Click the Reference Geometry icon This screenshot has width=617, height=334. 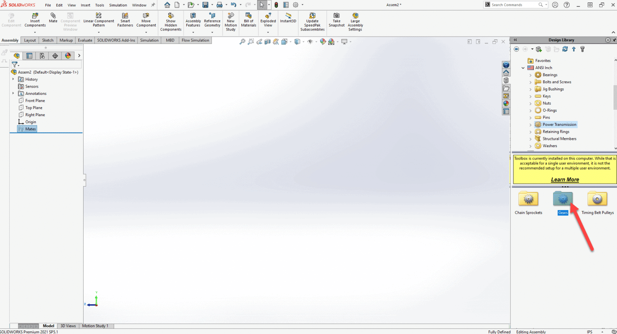click(x=212, y=16)
